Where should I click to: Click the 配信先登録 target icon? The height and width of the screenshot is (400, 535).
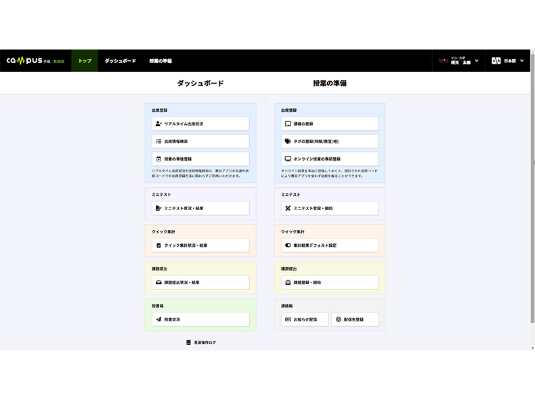(x=338, y=319)
